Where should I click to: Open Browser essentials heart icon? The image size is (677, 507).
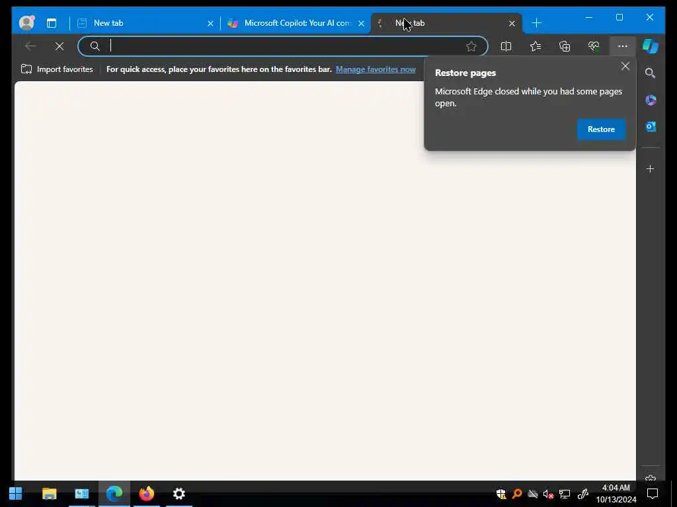coord(594,46)
